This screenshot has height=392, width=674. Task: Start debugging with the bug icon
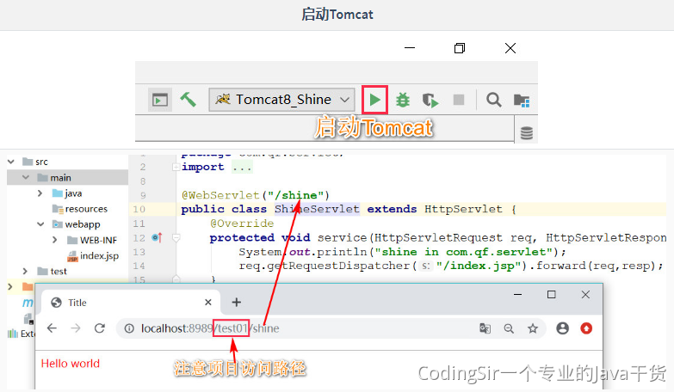click(403, 100)
